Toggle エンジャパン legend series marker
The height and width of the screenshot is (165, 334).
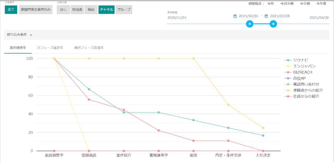288,66
